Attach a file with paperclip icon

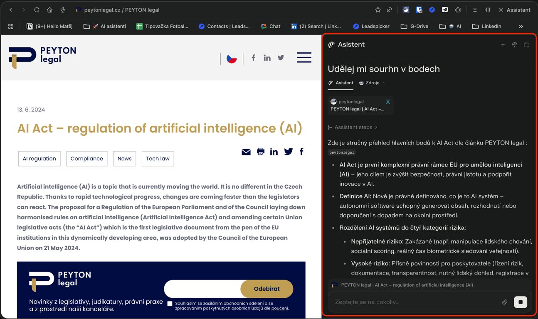click(x=504, y=302)
